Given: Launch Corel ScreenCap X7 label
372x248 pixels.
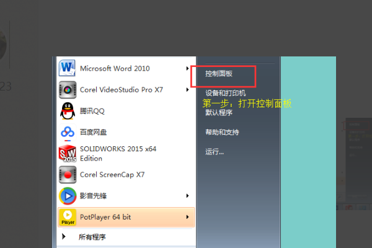Looking at the screenshot, I should (112, 175).
